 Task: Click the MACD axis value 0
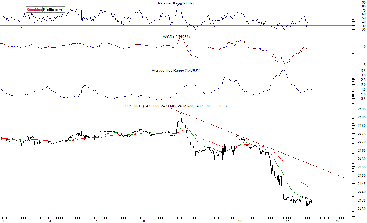365,46
